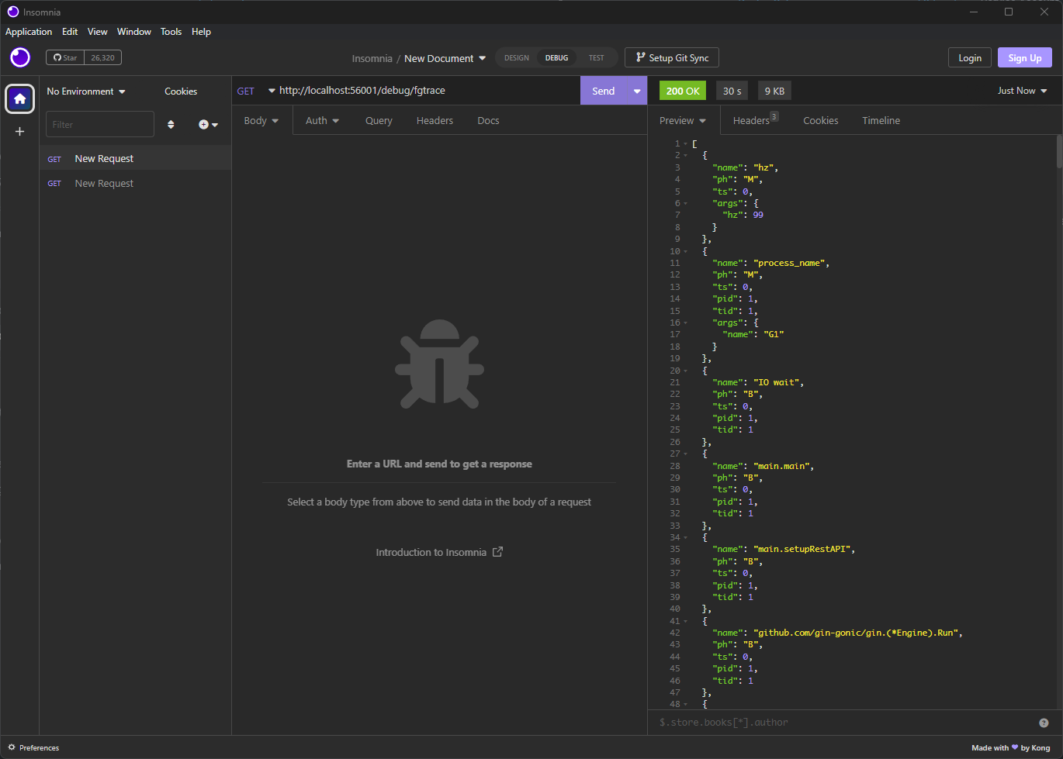Click the plus icon below the home icon
This screenshot has height=759, width=1063.
(x=20, y=132)
